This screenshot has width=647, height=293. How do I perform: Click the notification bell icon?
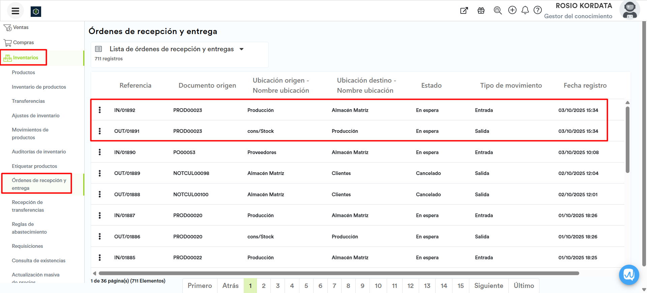[525, 10]
